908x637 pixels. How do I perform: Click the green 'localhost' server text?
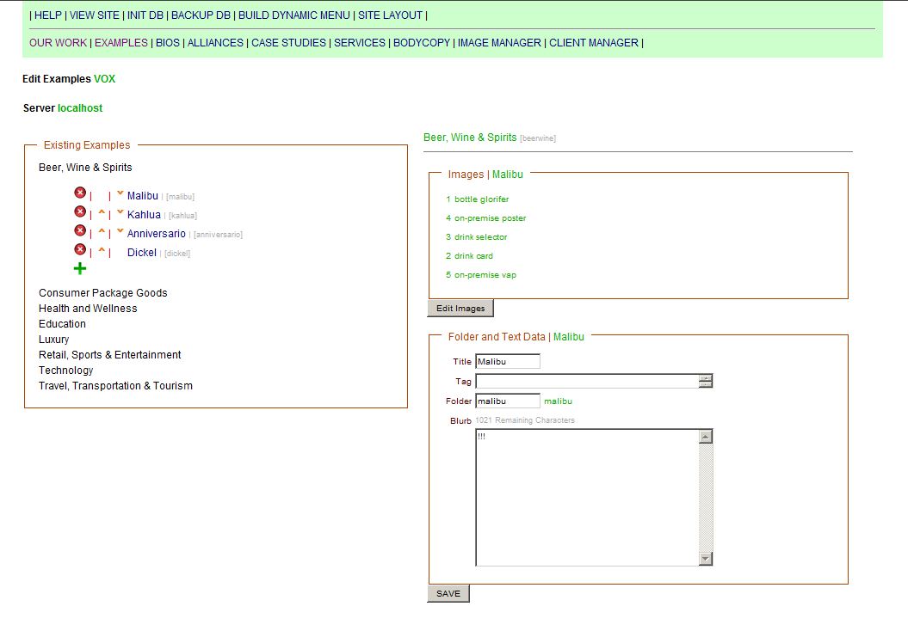pos(80,108)
